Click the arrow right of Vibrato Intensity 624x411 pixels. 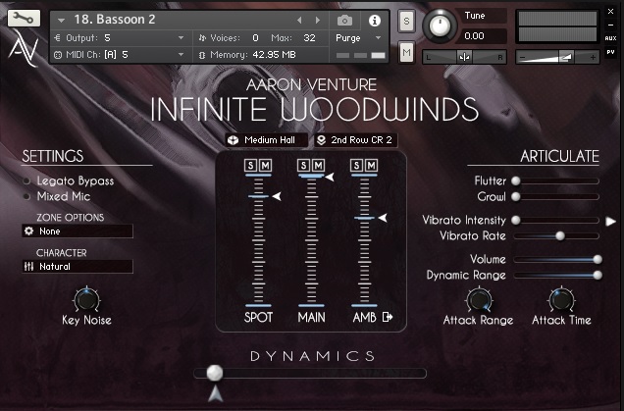tap(611, 222)
